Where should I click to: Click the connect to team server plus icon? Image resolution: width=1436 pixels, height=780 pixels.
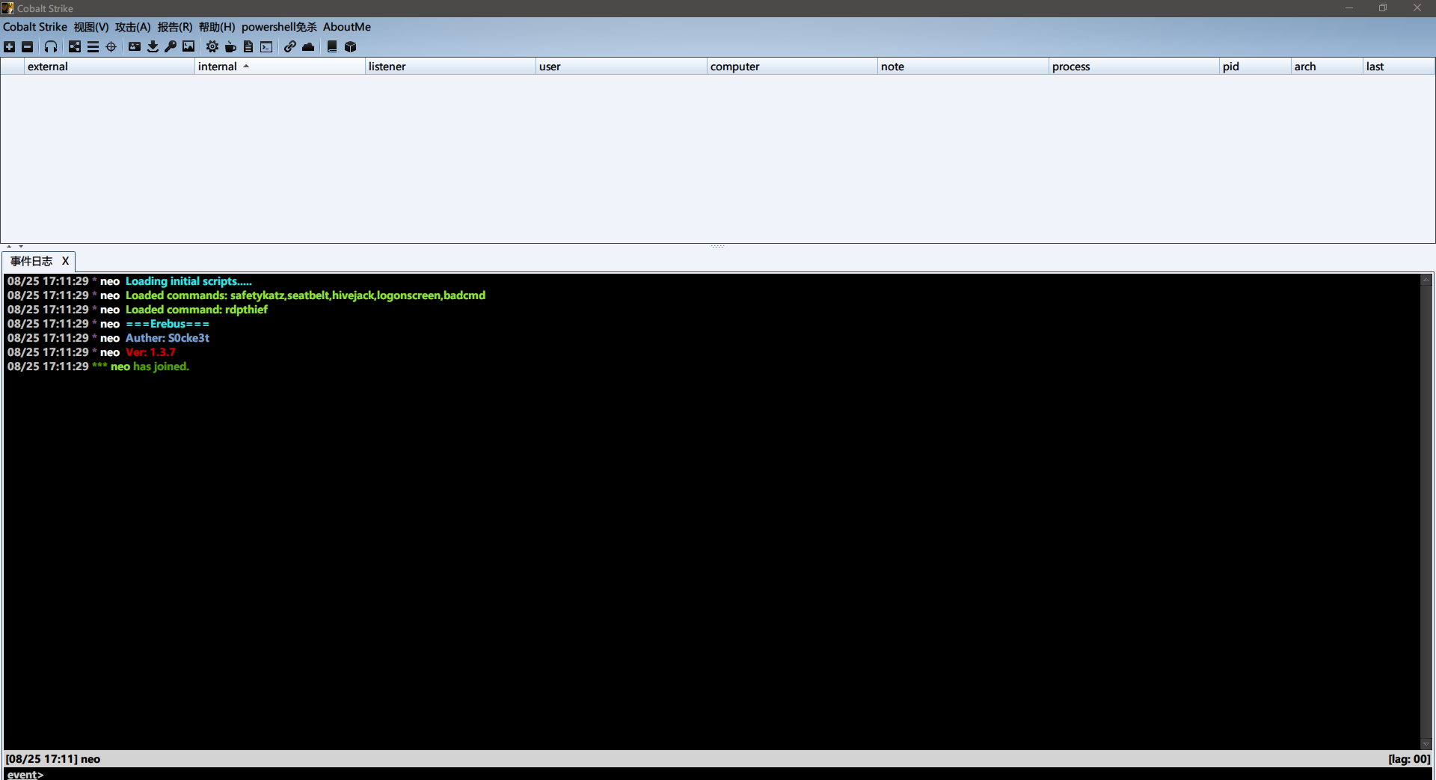(x=10, y=46)
